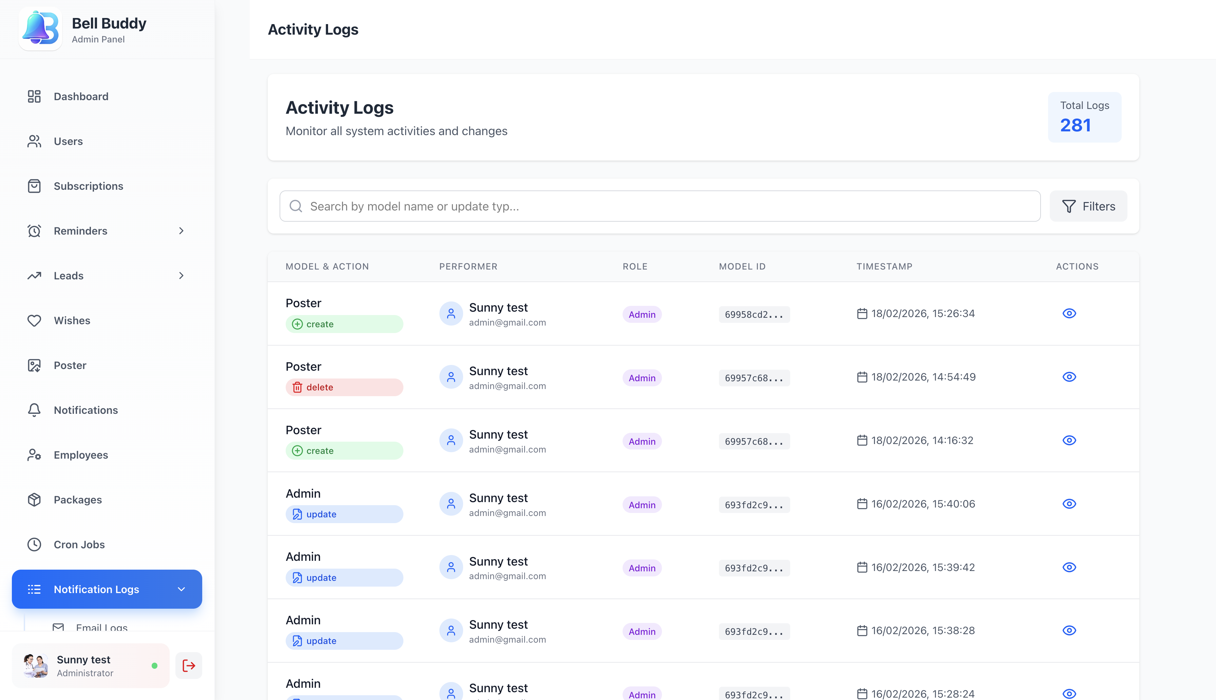
Task: Expand the Reminders sidebar menu
Action: pos(181,231)
